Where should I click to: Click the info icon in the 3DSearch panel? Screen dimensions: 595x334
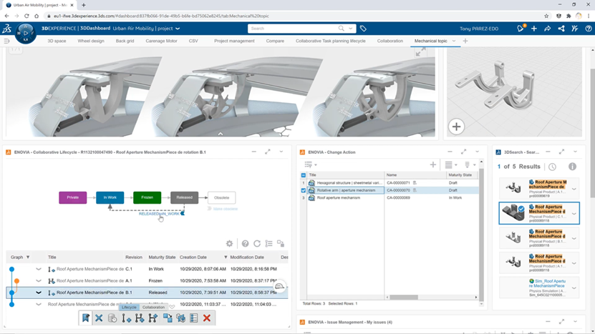coord(572,167)
